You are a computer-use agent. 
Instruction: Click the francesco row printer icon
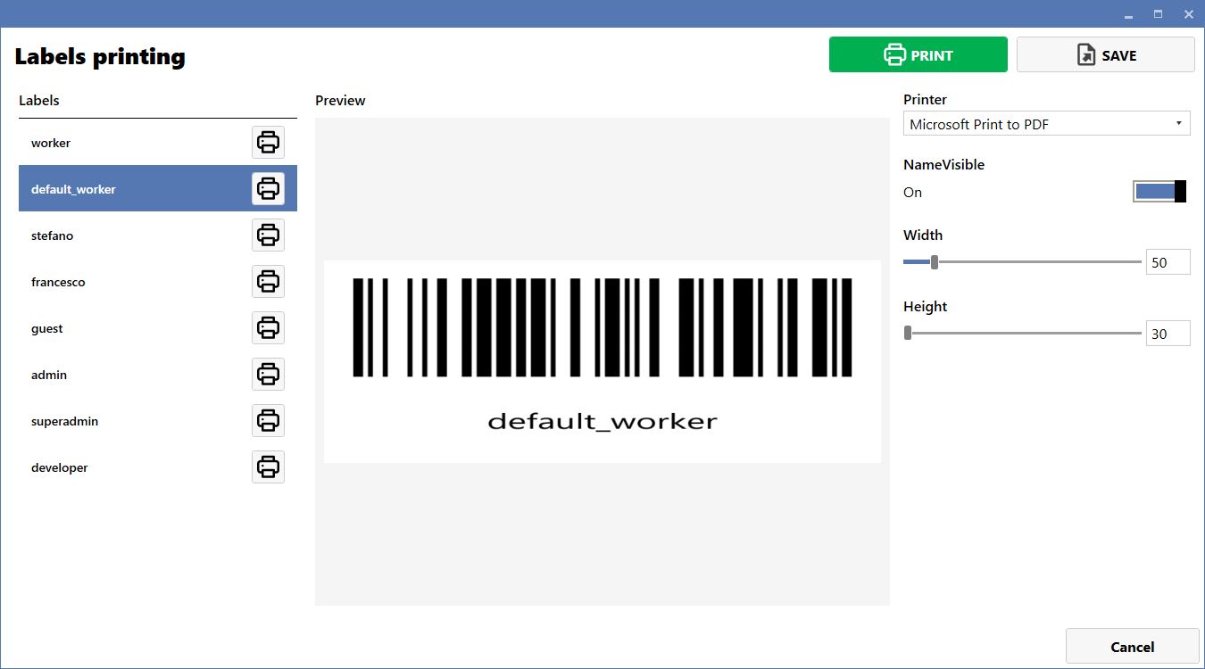[x=268, y=282]
